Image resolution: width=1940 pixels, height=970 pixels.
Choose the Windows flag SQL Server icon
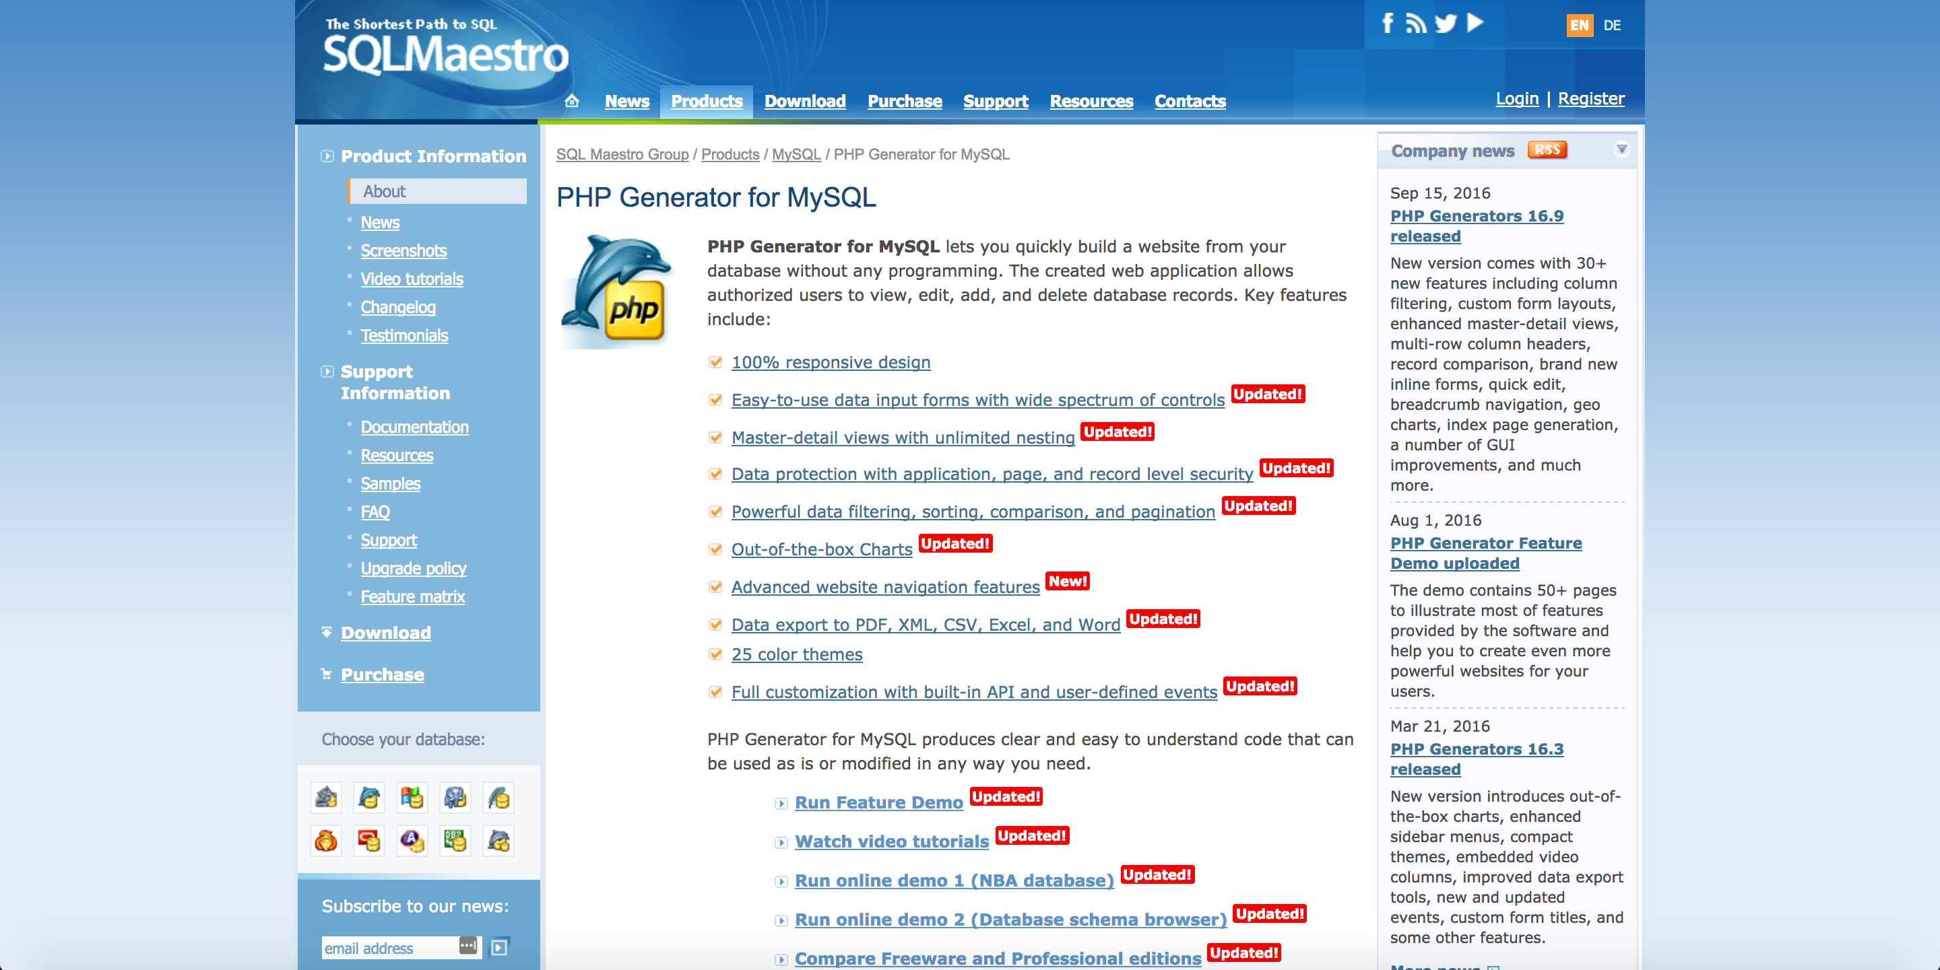[413, 798]
